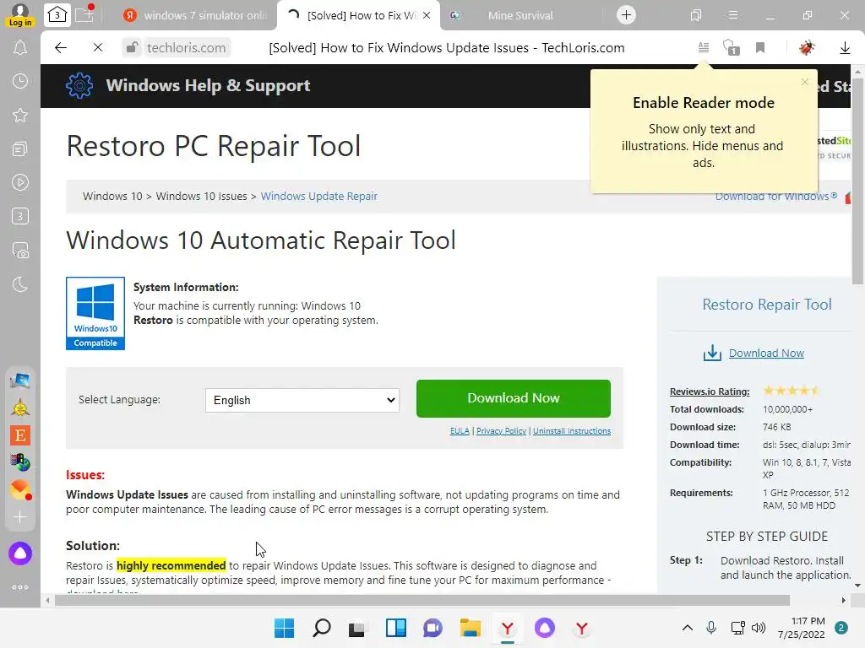Close the How to Fix Windows tab

pyautogui.click(x=427, y=15)
